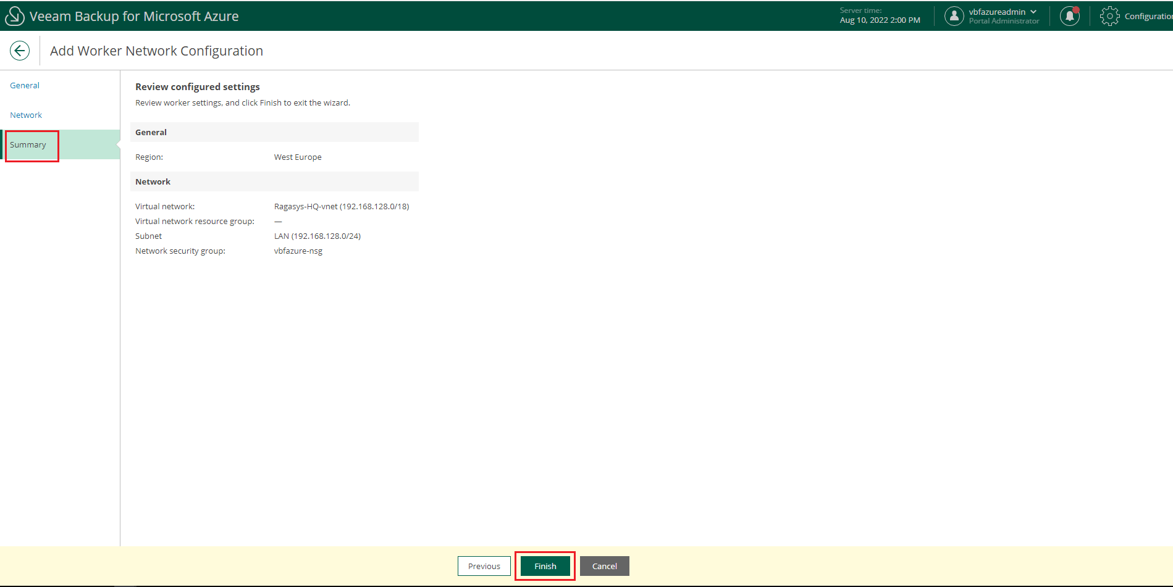Image resolution: width=1173 pixels, height=587 pixels.
Task: Click Finish to complete the wizard
Action: click(545, 566)
